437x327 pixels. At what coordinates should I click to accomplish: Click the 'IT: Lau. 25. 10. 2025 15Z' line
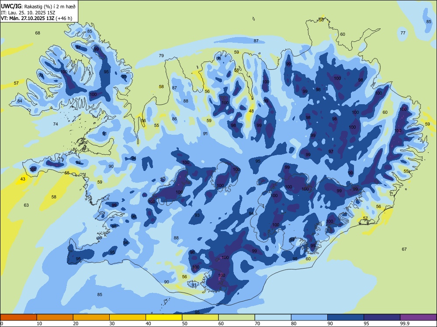pos(28,13)
